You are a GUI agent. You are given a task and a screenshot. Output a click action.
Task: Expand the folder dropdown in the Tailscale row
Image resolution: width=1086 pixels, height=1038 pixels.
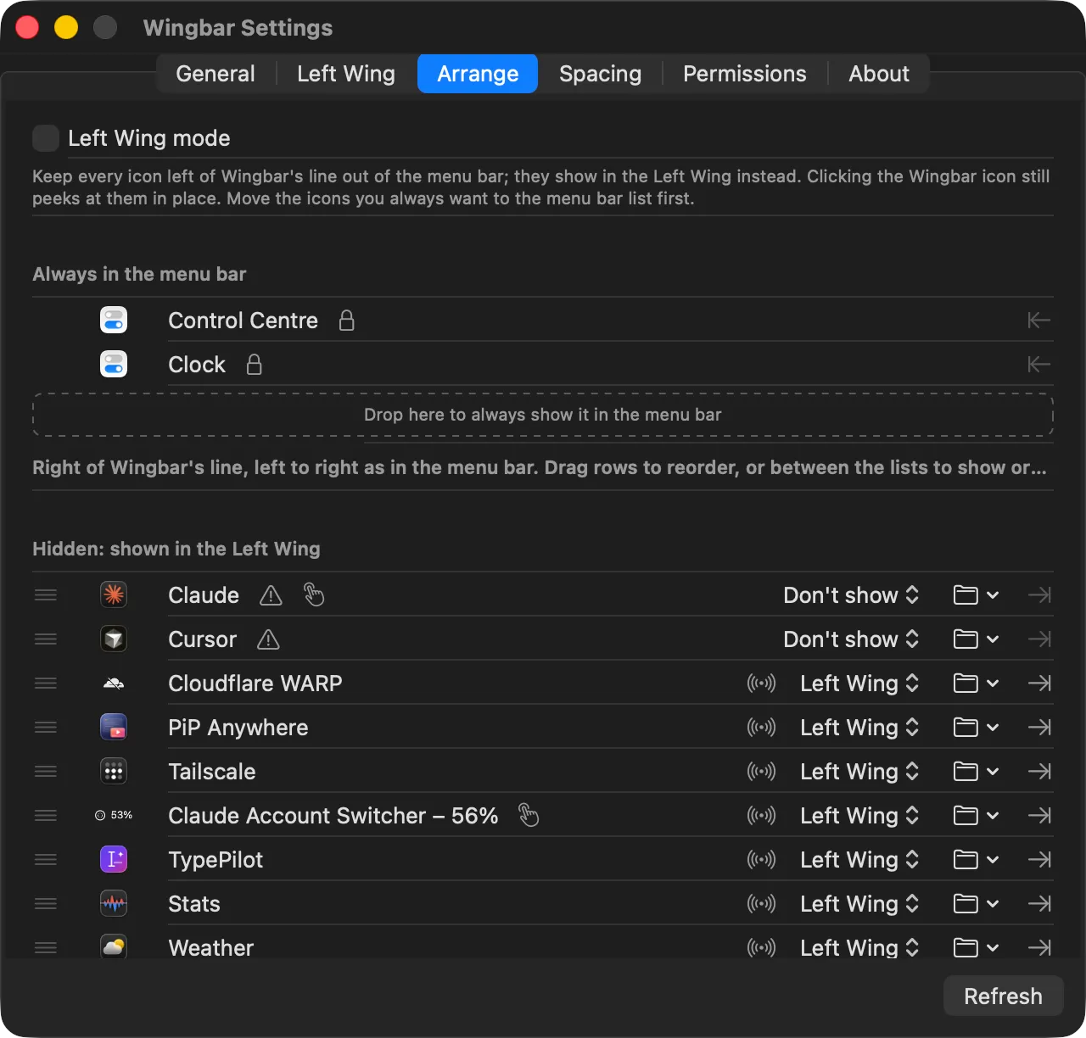click(x=976, y=771)
